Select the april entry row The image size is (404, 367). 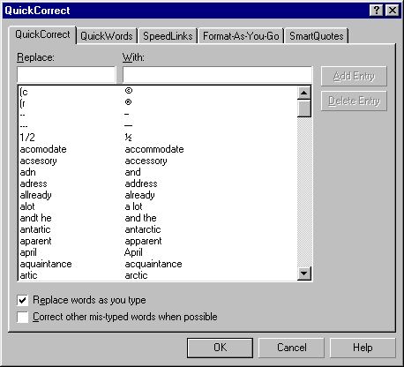[158, 252]
